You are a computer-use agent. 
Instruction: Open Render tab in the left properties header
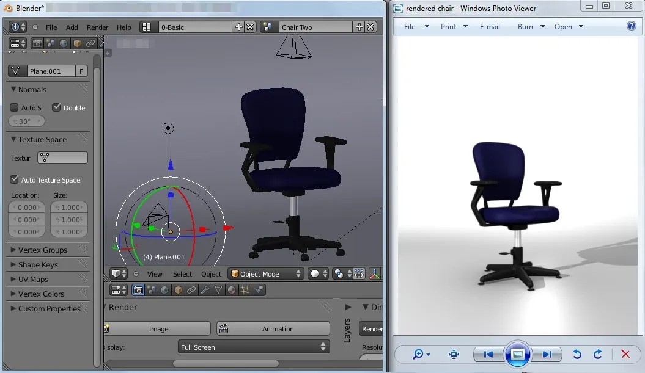click(x=37, y=43)
